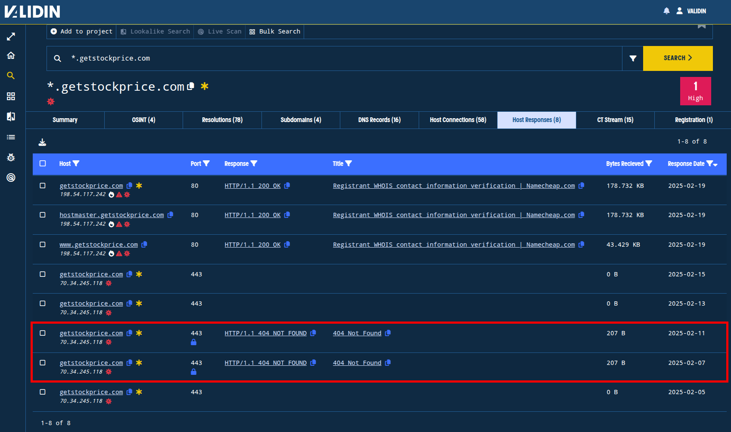Open the 404 Not Found link dated 2025-02-07
This screenshot has width=731, height=432.
(357, 363)
